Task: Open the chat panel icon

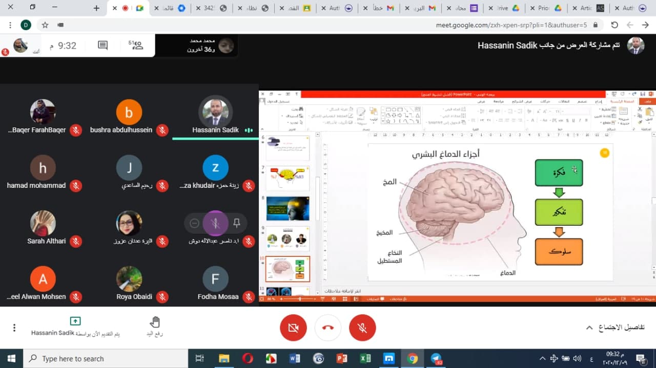Action: (102, 46)
